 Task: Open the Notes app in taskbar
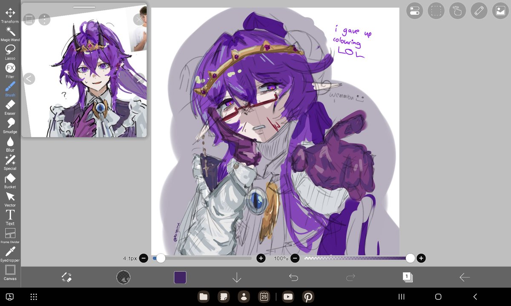[x=223, y=297]
